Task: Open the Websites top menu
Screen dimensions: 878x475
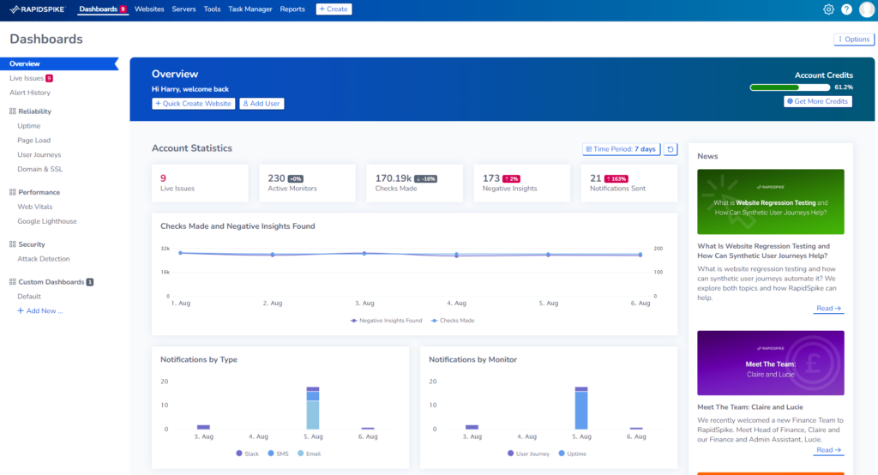Action: (x=149, y=9)
